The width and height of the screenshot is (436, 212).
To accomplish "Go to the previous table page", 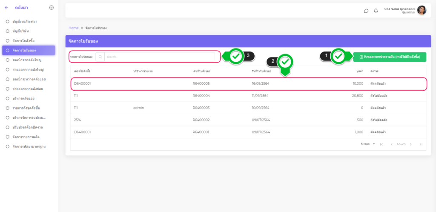I will click(x=392, y=144).
